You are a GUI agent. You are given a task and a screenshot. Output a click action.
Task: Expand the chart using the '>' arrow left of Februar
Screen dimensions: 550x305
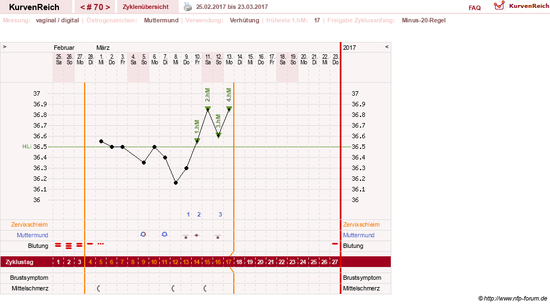pos(4,46)
